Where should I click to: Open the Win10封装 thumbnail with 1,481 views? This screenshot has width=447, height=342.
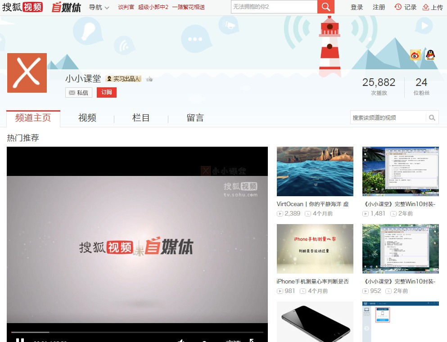point(401,171)
